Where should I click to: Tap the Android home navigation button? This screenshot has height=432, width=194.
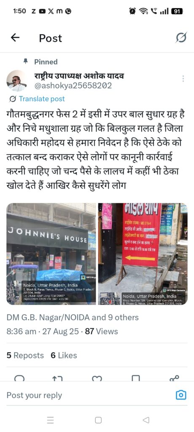[98, 420]
